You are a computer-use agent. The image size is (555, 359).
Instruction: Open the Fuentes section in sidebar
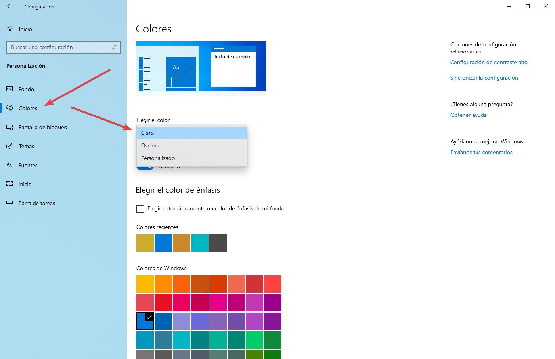(x=28, y=165)
